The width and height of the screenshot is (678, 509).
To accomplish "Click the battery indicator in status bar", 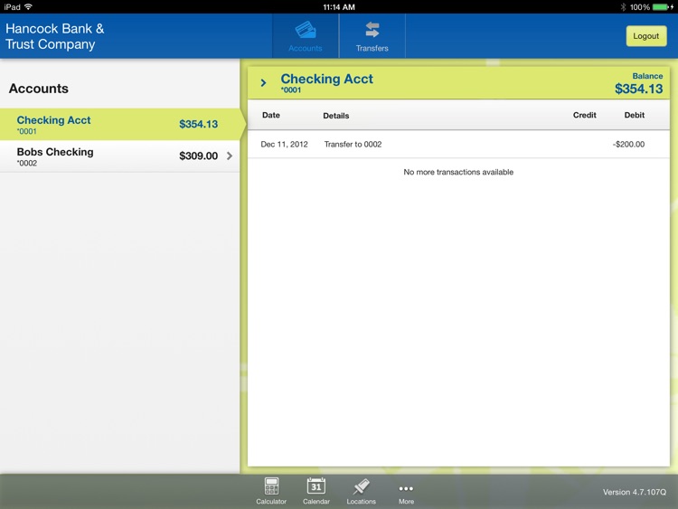I will [662, 7].
